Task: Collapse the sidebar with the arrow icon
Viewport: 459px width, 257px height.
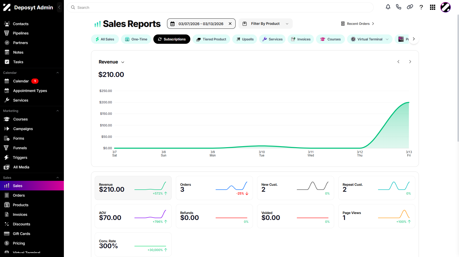Action: (59, 7)
